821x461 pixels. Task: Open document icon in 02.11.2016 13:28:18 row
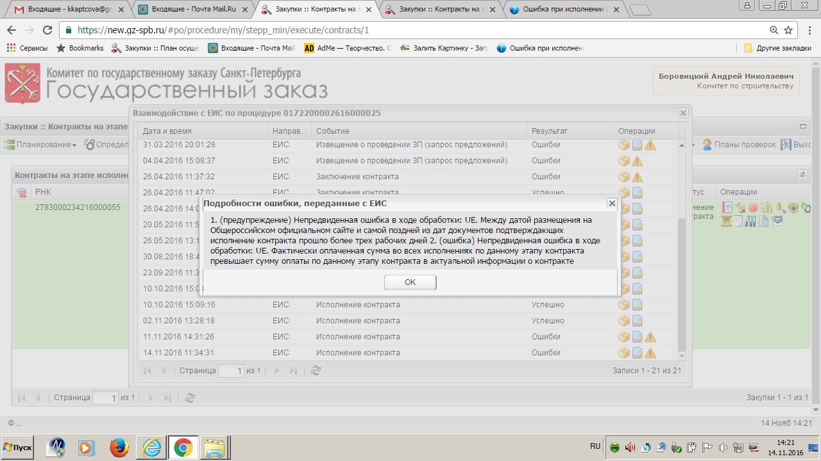click(x=637, y=321)
